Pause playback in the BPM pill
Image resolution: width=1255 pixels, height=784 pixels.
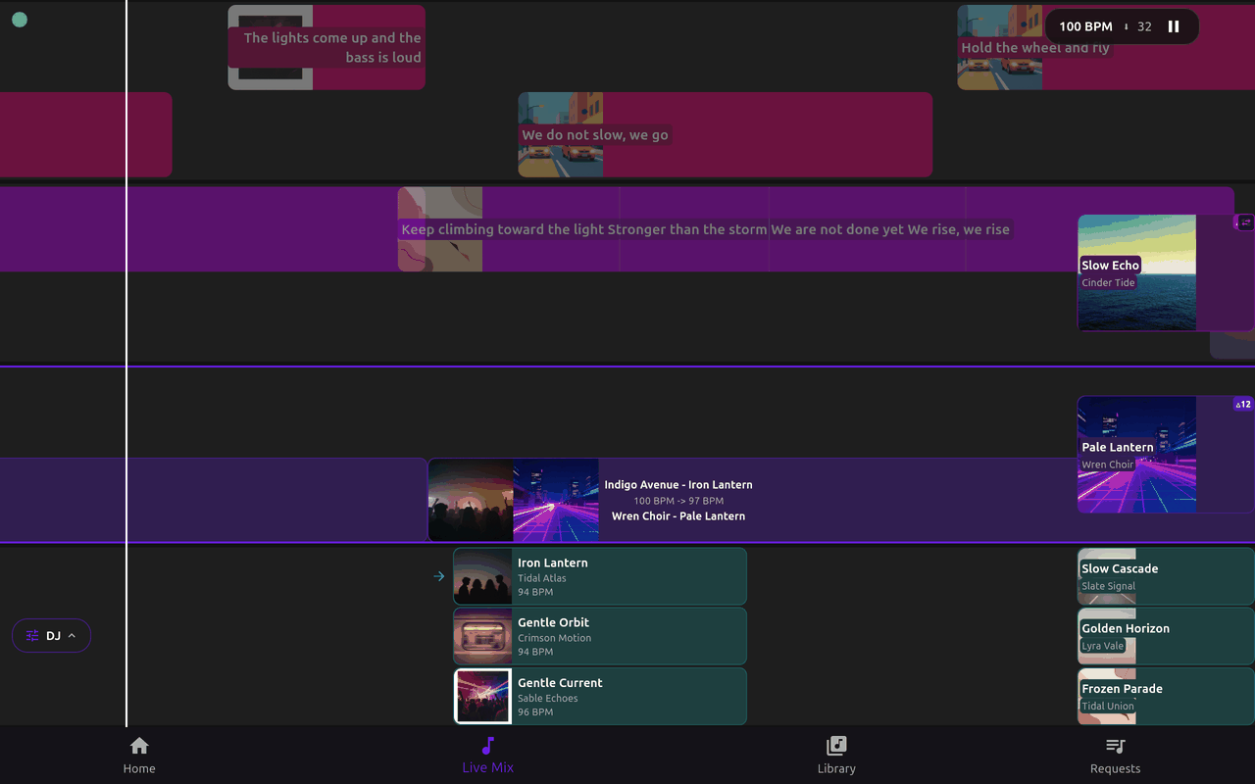point(1174,26)
